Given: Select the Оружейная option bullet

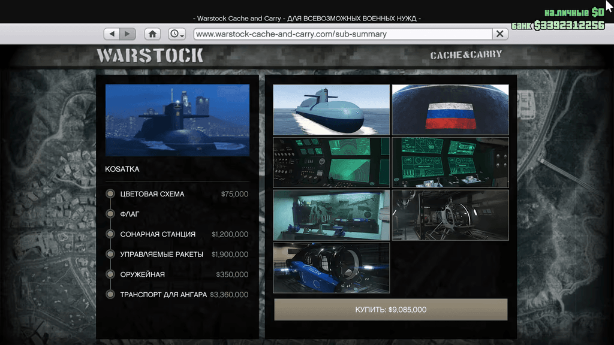Looking at the screenshot, I should tap(110, 274).
